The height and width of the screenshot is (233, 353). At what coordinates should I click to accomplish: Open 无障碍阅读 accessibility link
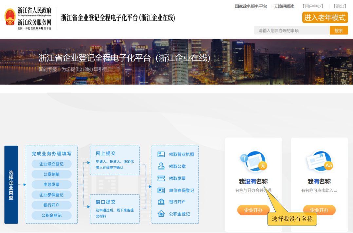tap(284, 6)
